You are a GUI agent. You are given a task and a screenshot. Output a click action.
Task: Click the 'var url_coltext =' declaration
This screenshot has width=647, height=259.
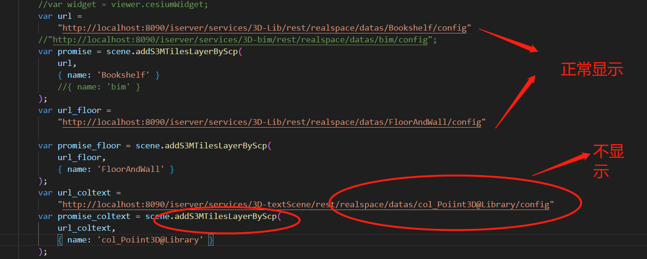(79, 193)
